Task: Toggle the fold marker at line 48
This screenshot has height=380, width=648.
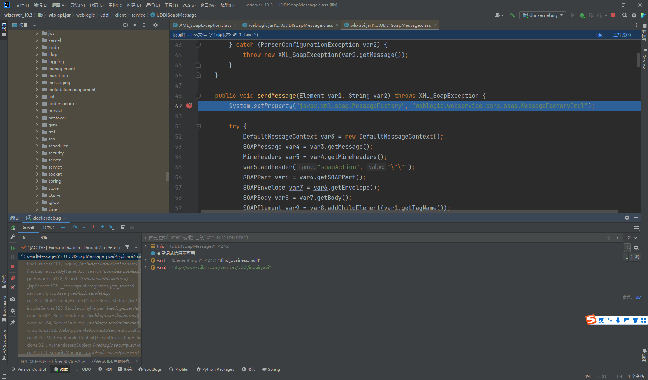Action: (198, 96)
